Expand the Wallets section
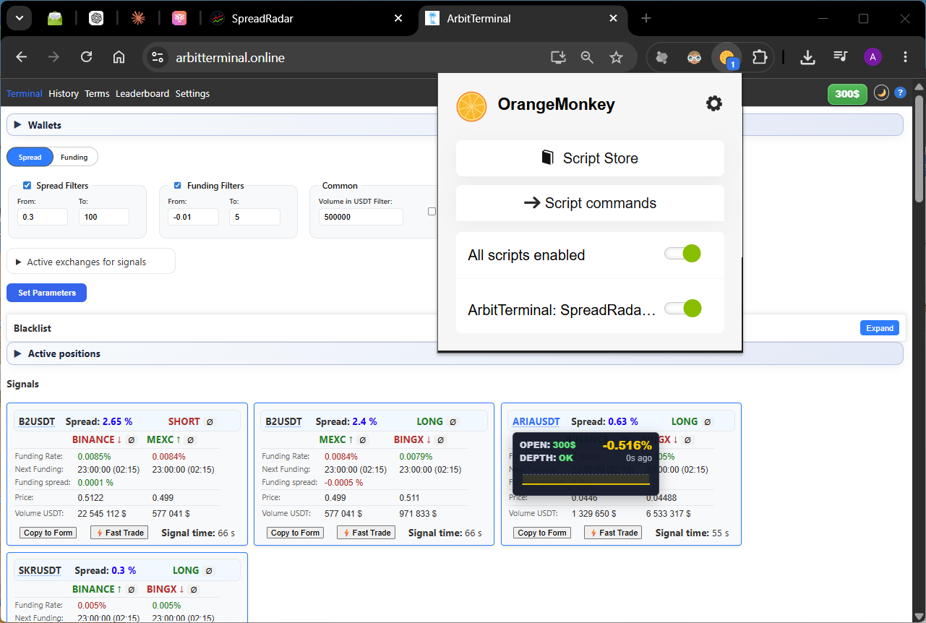 click(x=455, y=125)
